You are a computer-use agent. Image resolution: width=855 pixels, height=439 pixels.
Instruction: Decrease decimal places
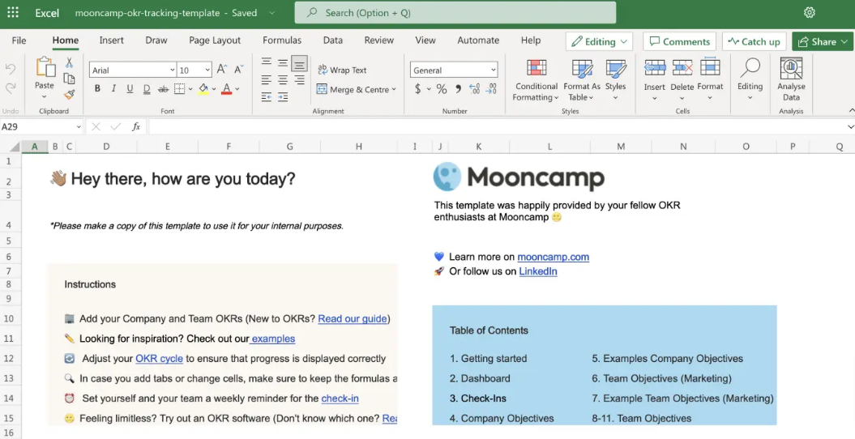491,89
